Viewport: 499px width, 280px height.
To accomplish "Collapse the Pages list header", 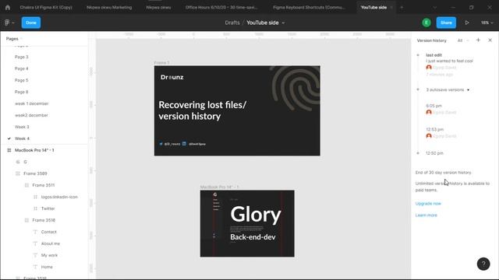I will [14, 39].
